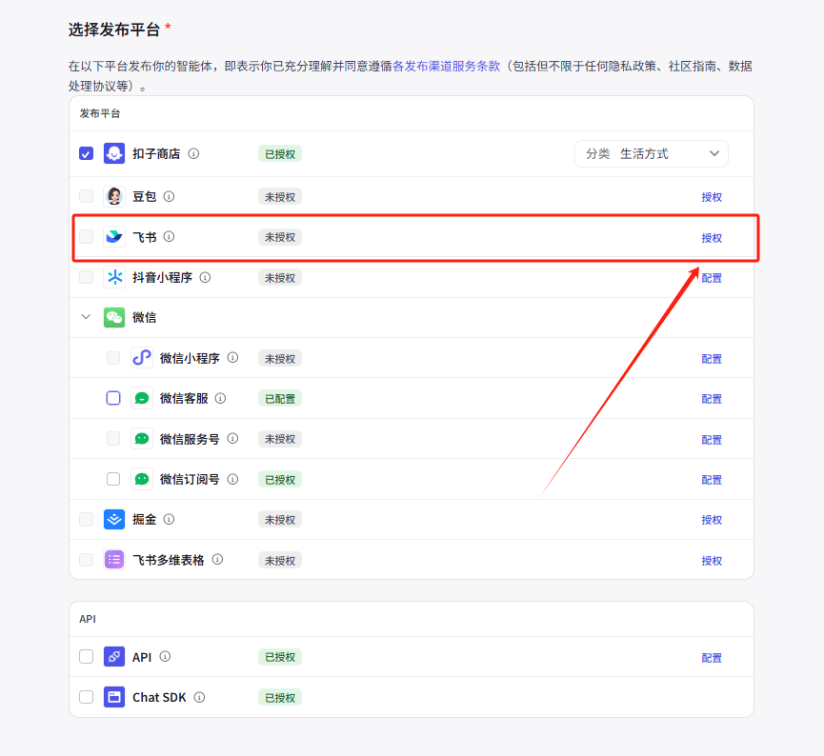Click info icon next to 微信客服
The width and height of the screenshot is (824, 756).
[220, 399]
